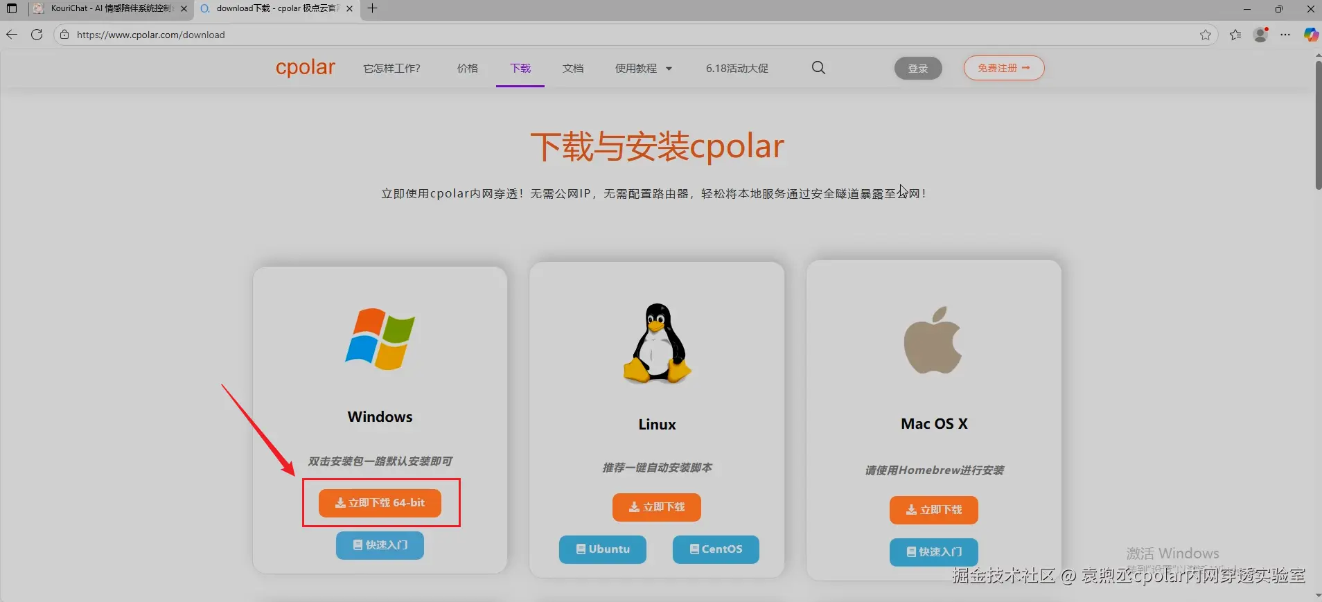Minimize the browser window
The height and width of the screenshot is (602, 1322).
1247,9
